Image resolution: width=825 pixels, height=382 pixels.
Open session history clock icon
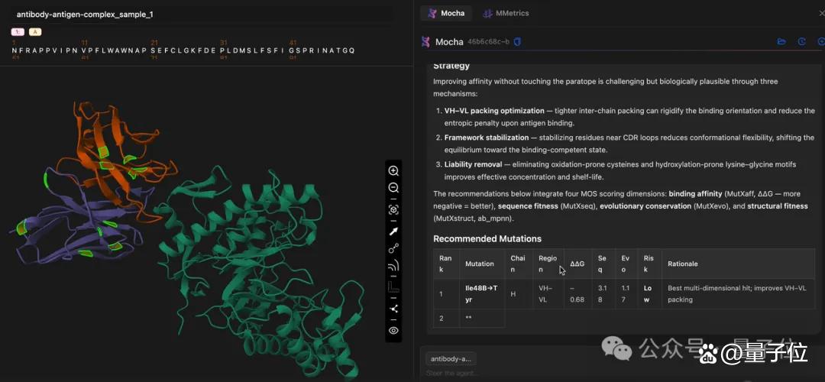tap(801, 41)
